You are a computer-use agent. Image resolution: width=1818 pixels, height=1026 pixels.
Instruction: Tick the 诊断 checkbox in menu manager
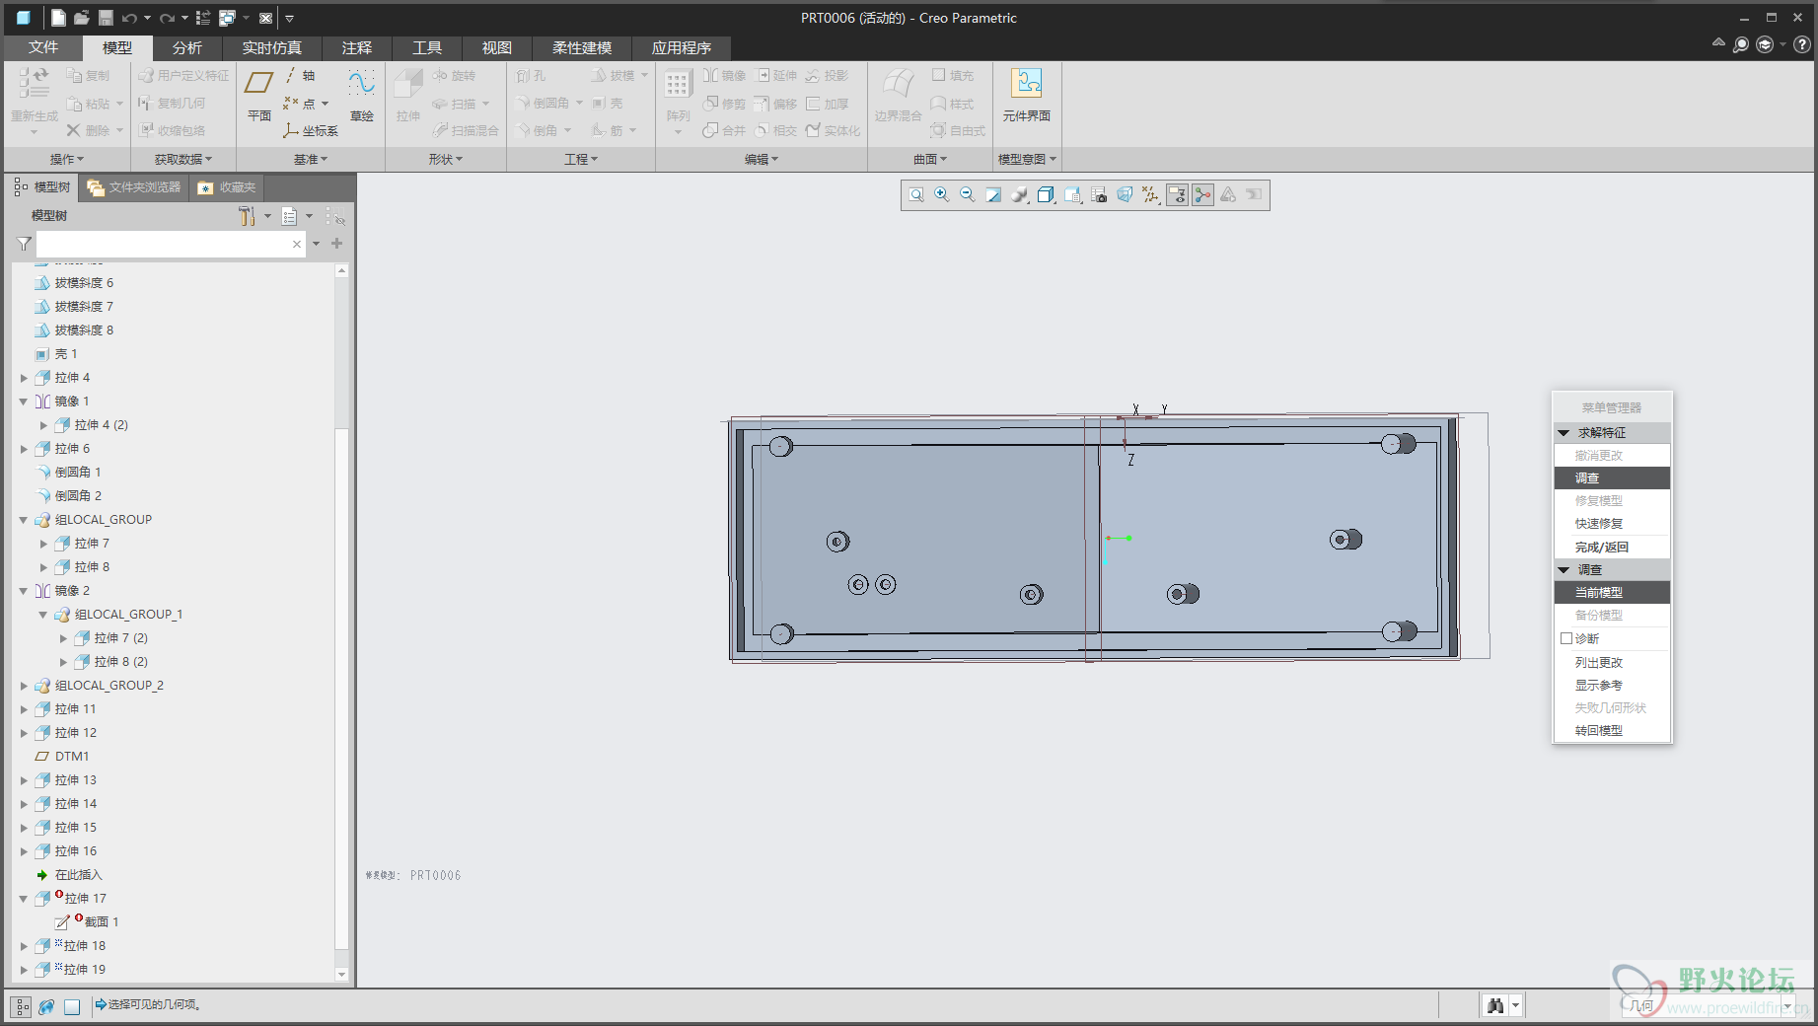click(x=1566, y=639)
